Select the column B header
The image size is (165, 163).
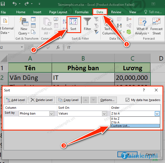tap(83, 58)
